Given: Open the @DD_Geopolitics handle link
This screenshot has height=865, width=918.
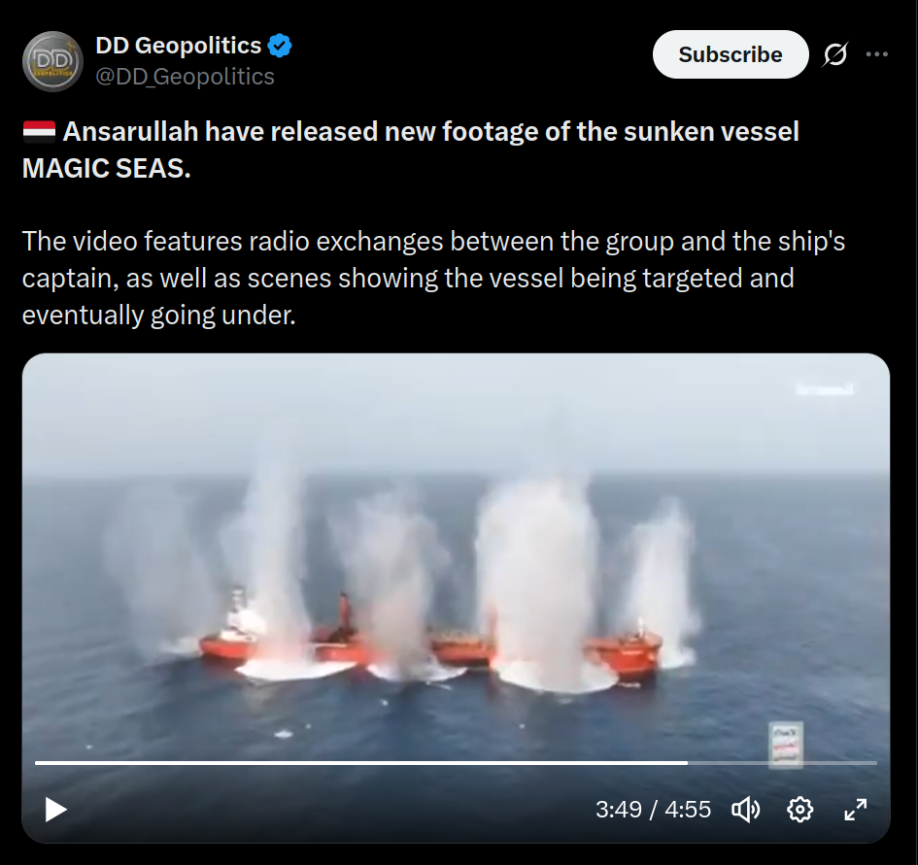Looking at the screenshot, I should (x=185, y=77).
